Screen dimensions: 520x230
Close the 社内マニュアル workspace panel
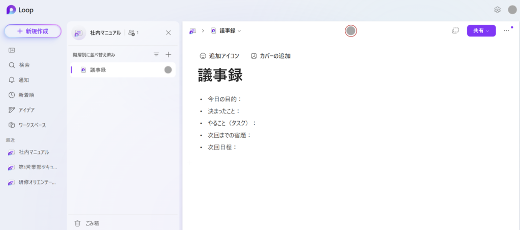(169, 32)
